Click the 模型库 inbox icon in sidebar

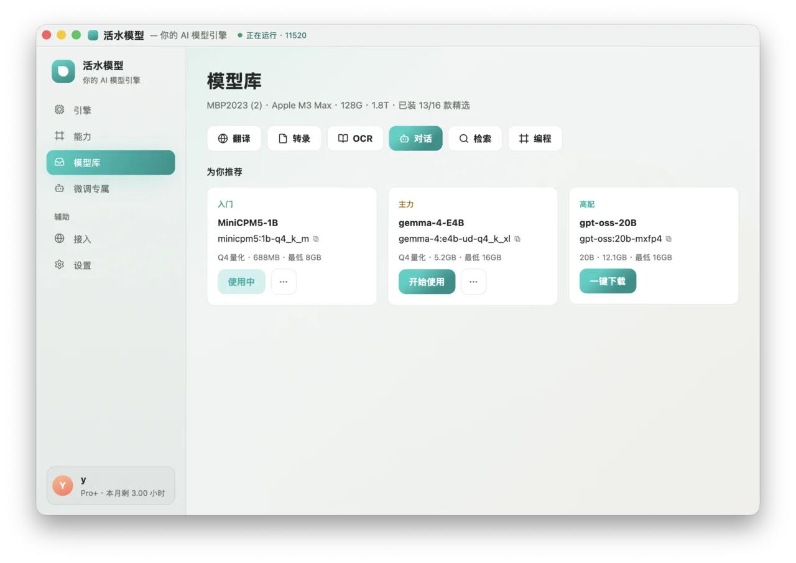pyautogui.click(x=59, y=162)
